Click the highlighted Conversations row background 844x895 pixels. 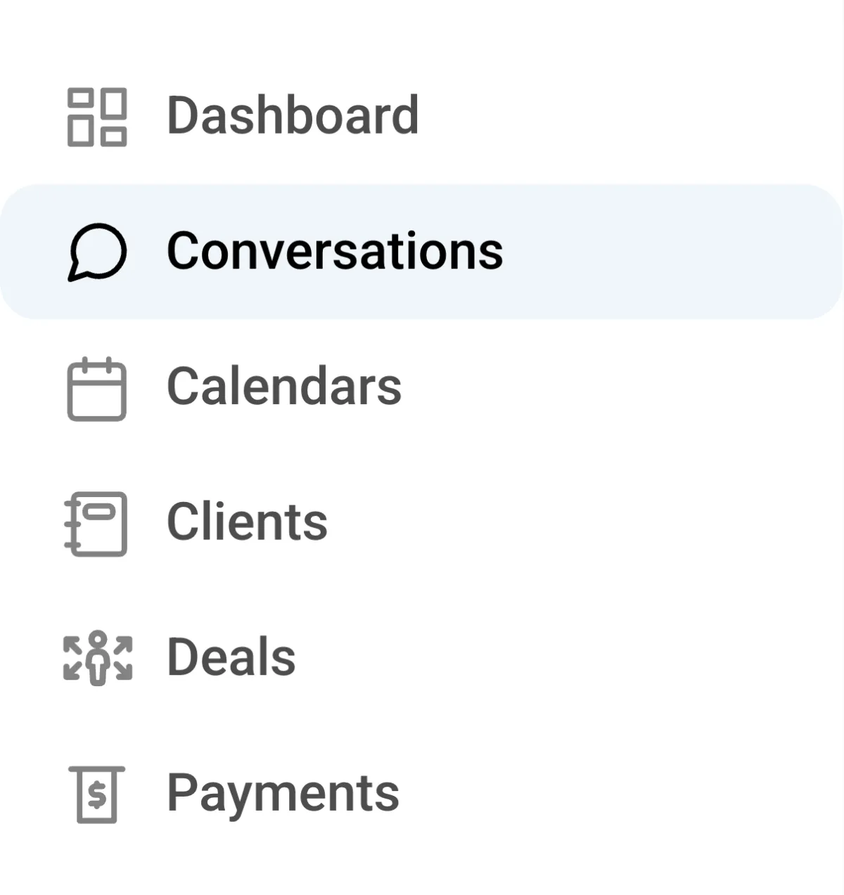668,252
